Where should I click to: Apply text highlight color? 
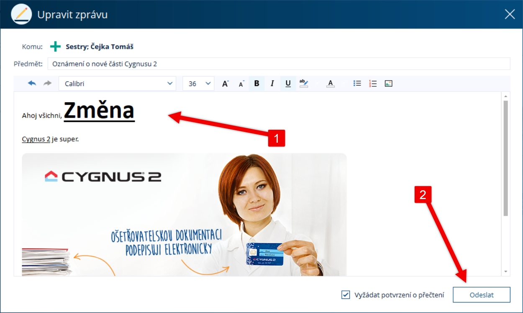click(x=304, y=83)
